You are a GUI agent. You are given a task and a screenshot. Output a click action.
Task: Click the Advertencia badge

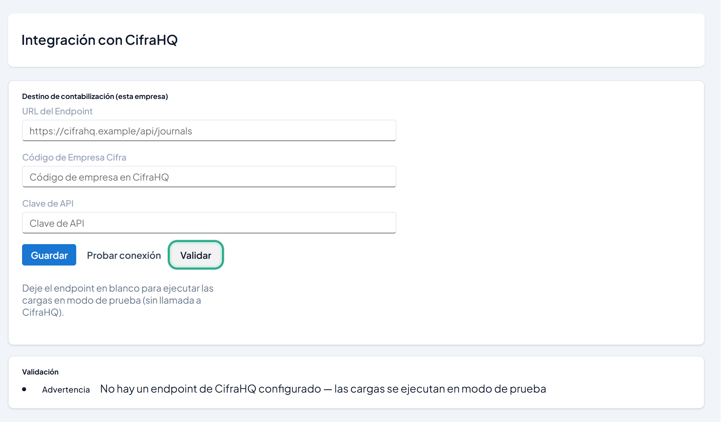pos(66,390)
